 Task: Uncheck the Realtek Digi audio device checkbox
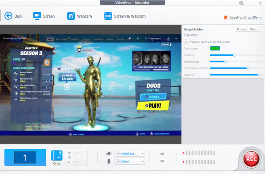click(x=118, y=153)
